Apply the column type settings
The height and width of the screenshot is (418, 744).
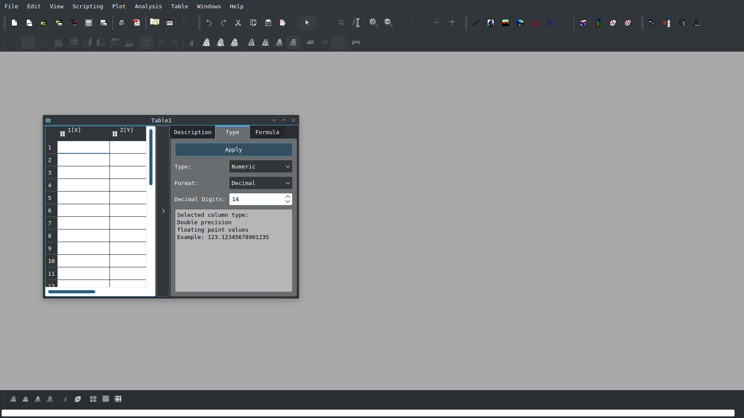click(233, 149)
